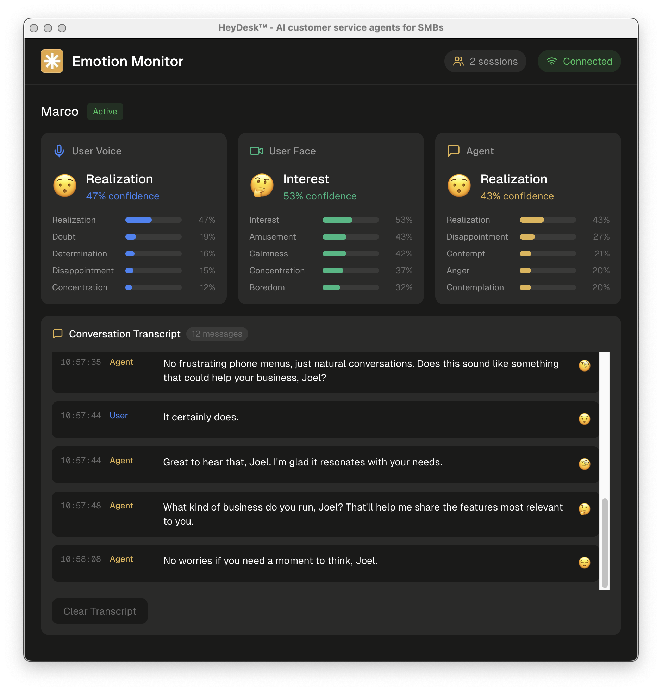Click the User Face camera icon

tap(256, 151)
